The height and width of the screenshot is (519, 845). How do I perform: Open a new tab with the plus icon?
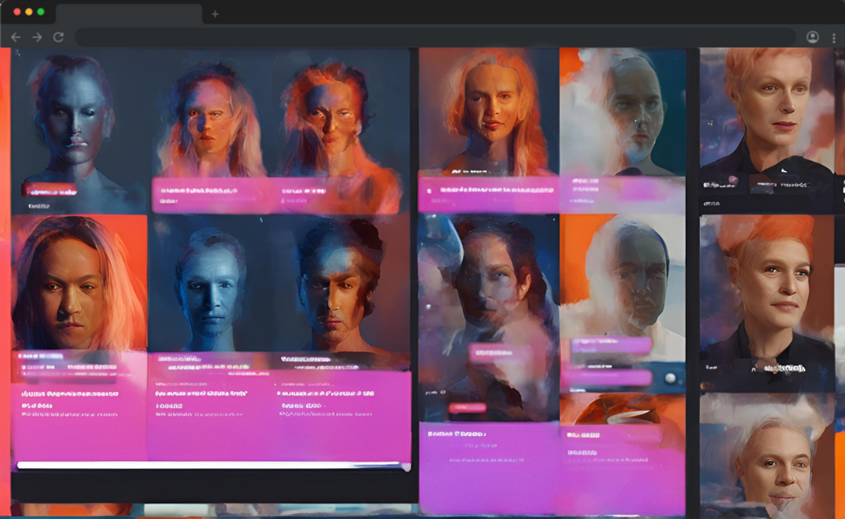215,14
